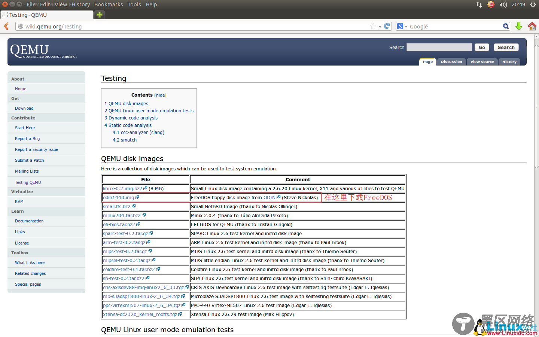This screenshot has width=539, height=337.
Task: Bookmark this page with the star icon
Action: point(373,26)
